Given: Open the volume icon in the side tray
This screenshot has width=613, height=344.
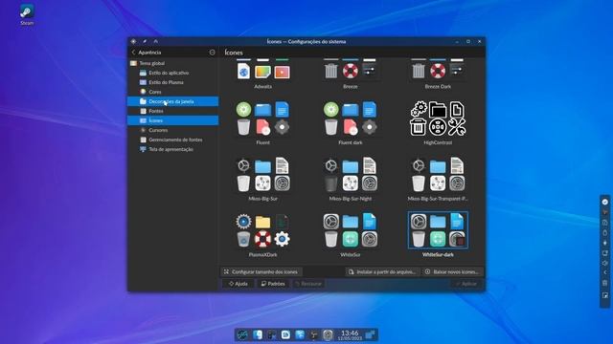Looking at the screenshot, I should click(605, 263).
